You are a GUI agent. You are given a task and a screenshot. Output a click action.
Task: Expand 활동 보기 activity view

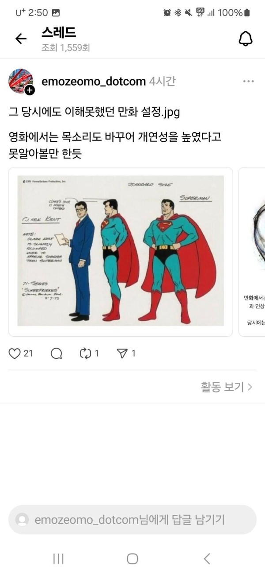[227, 387]
